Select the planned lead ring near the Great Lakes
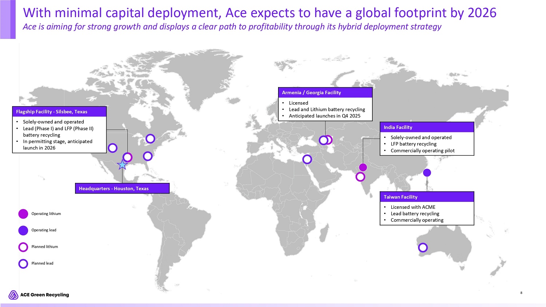This screenshot has height=307, width=546. 150,139
